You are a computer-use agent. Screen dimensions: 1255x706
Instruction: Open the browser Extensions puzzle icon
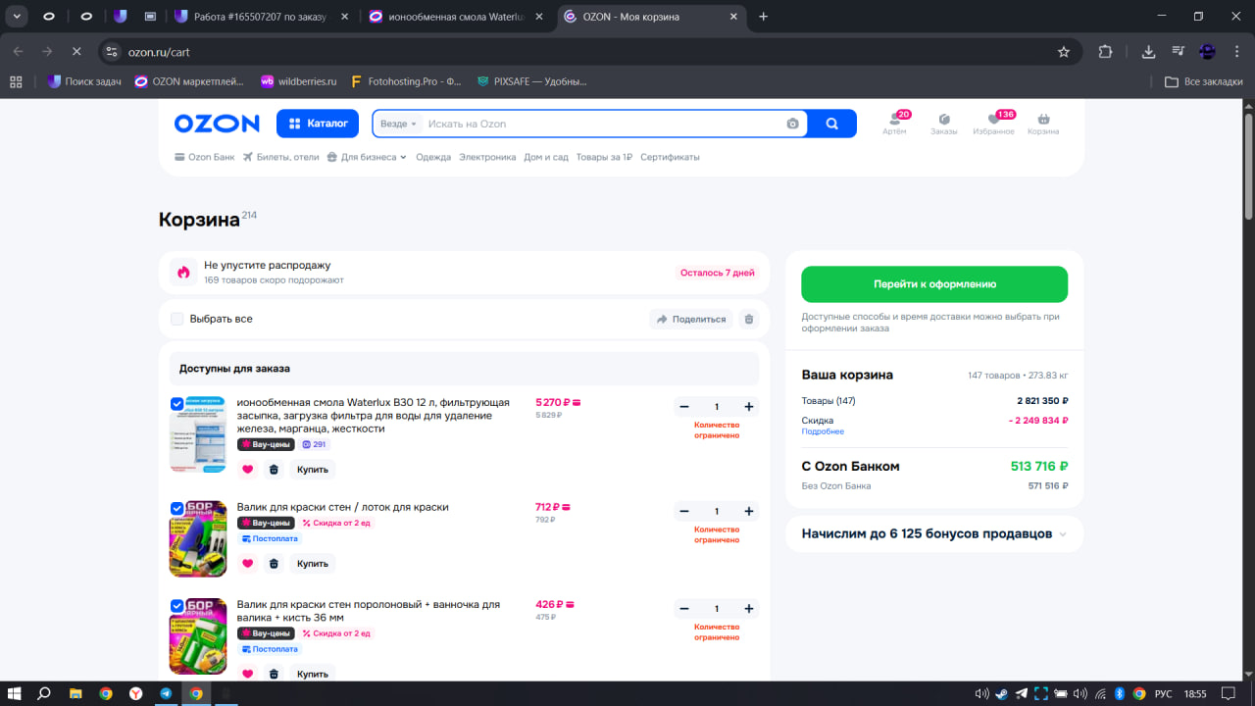tap(1106, 52)
